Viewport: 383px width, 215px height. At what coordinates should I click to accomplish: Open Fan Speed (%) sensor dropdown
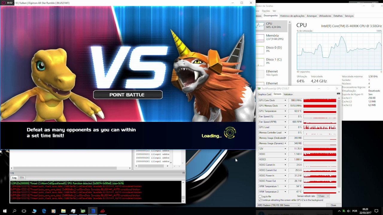285,116
